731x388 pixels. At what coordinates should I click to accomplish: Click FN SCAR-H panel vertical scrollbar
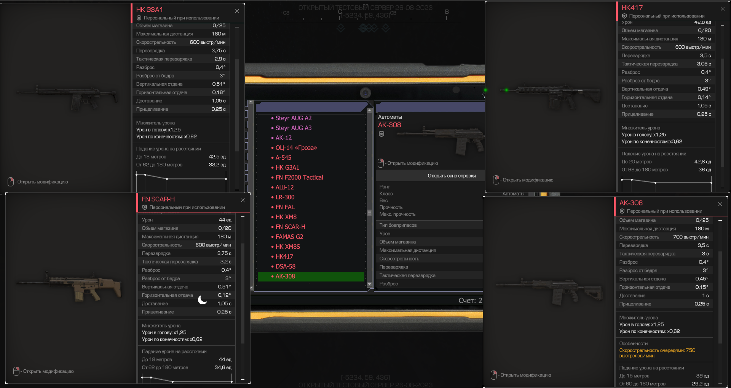243,293
